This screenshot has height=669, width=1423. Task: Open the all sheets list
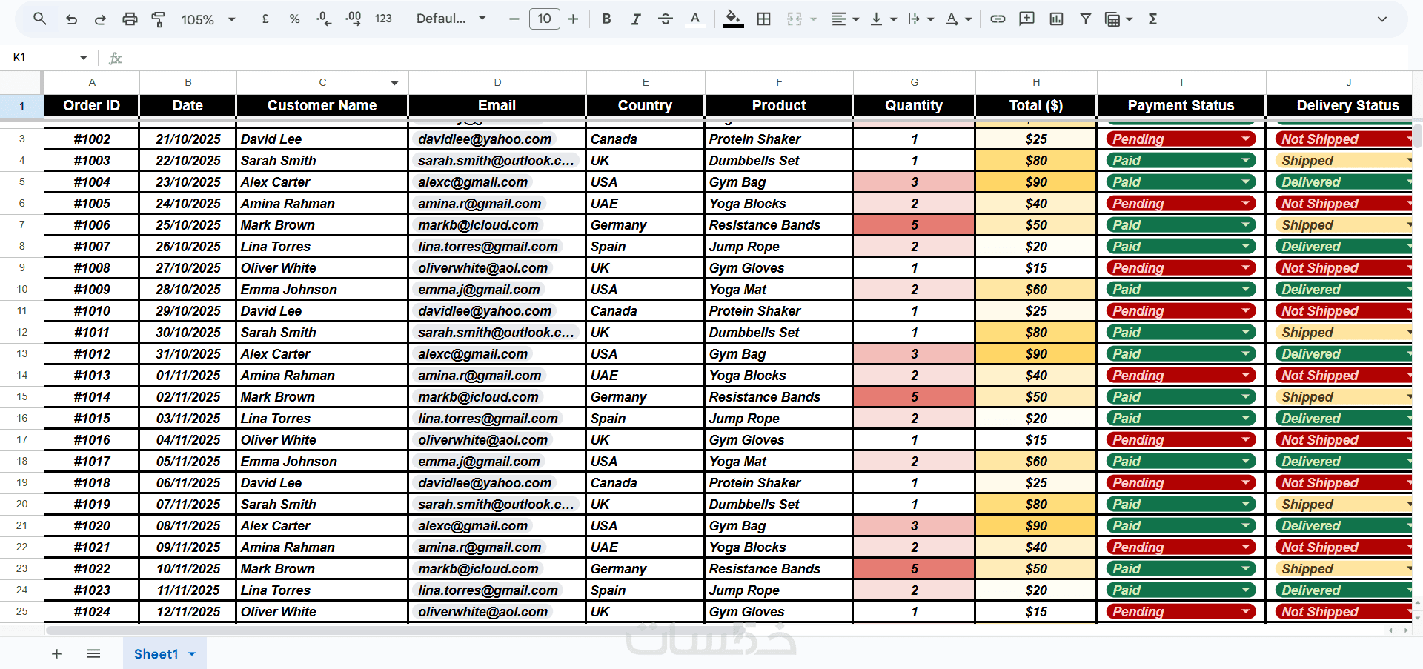click(93, 653)
